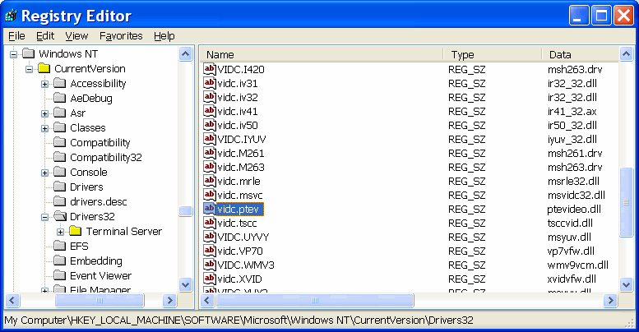Select the VIDC.WMV3 value icon

tap(209, 265)
